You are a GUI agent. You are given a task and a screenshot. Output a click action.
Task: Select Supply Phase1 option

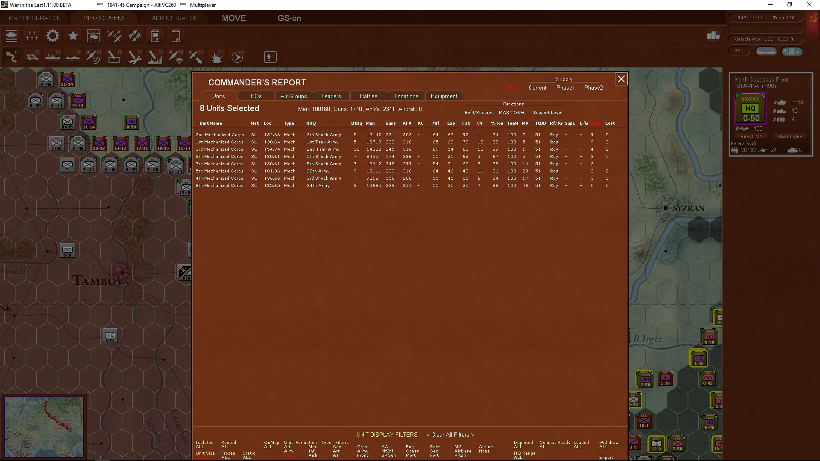click(x=565, y=88)
